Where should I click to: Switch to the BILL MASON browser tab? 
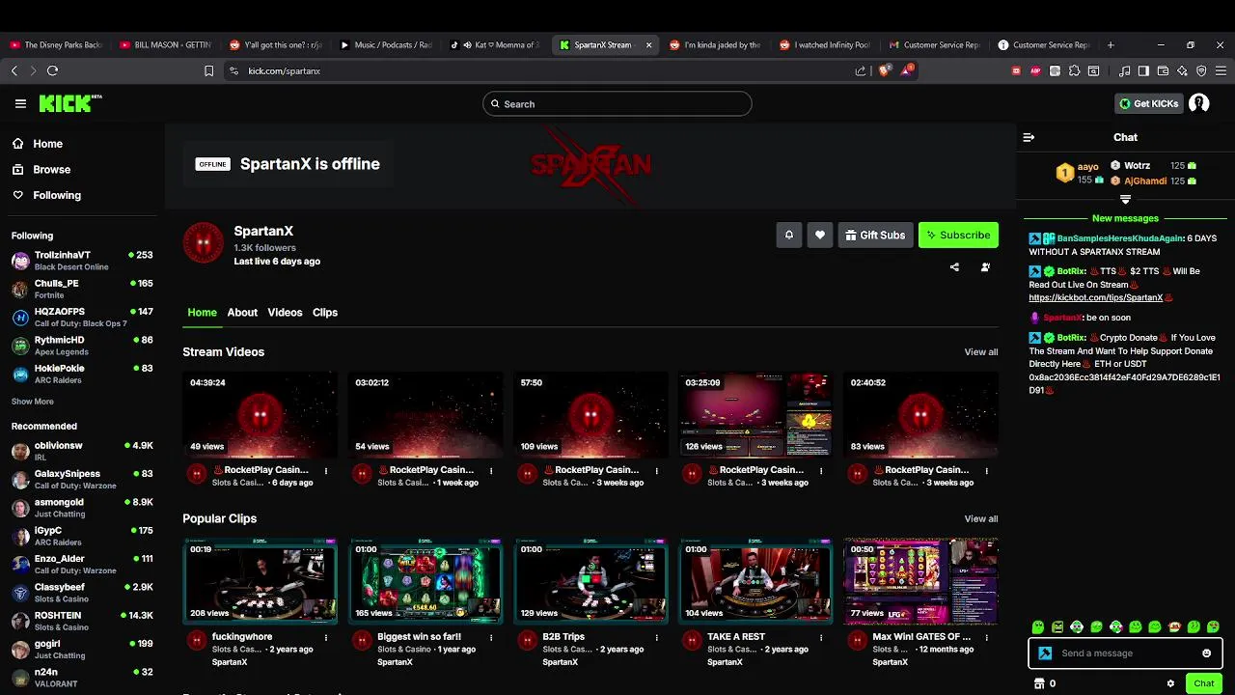[x=166, y=44]
